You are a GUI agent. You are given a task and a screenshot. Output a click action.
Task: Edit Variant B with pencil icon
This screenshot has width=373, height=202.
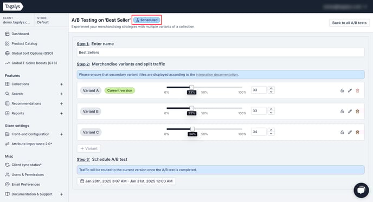[x=350, y=111]
